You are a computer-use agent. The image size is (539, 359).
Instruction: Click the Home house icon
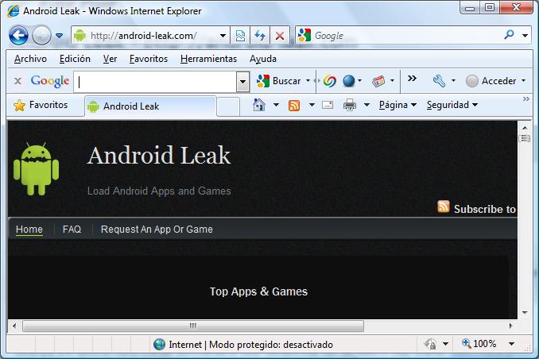click(x=259, y=105)
